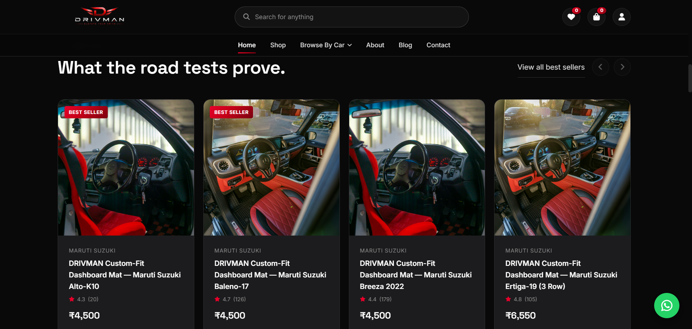
Task: Open Maruti Suzuki Baleno-17 product title
Action: [x=270, y=275]
